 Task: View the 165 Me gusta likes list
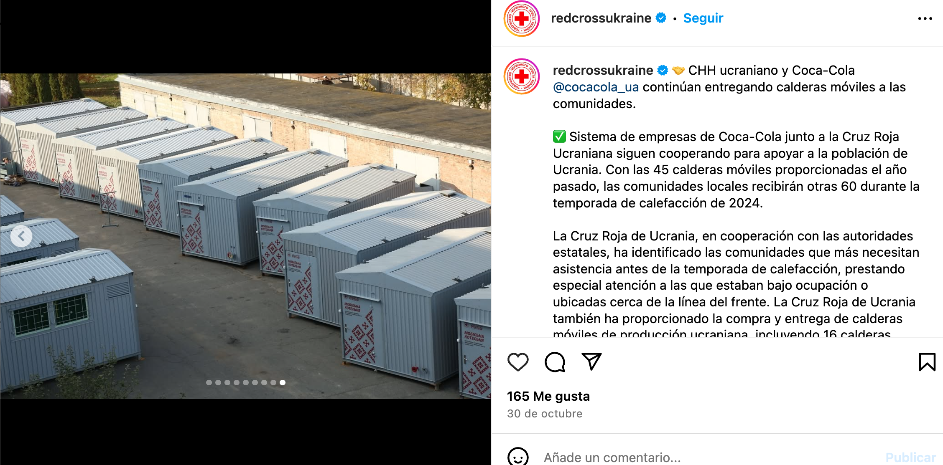click(x=548, y=396)
